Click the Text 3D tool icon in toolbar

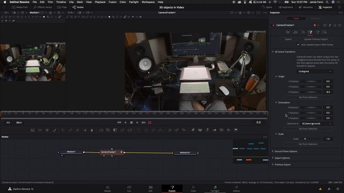pos(207,130)
